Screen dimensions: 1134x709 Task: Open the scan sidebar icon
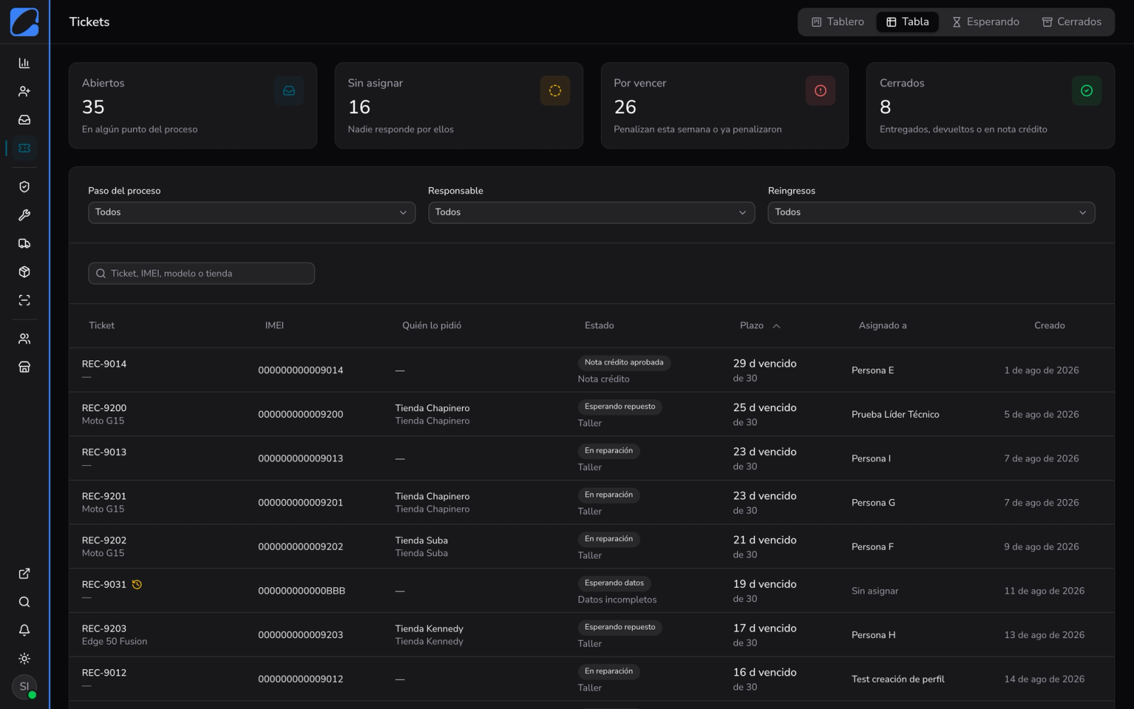click(24, 300)
